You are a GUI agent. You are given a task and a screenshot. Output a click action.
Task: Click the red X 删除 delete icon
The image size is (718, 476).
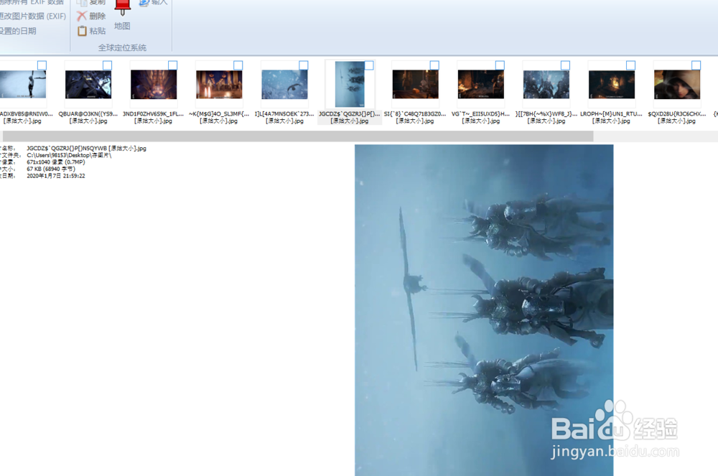82,16
